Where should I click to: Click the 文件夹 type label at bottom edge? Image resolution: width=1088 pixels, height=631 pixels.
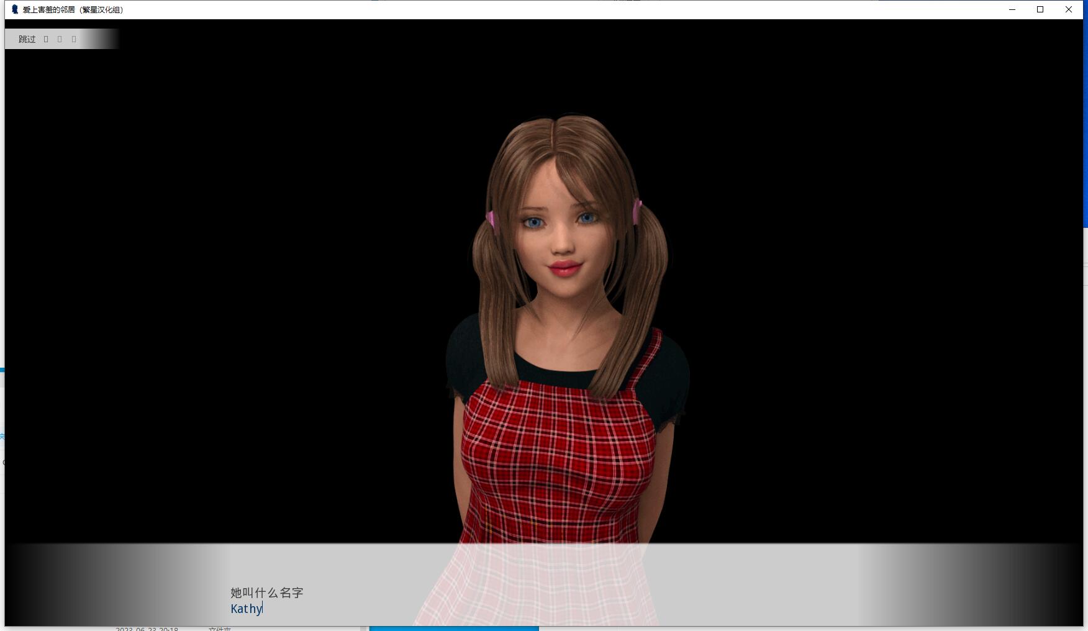click(x=219, y=629)
